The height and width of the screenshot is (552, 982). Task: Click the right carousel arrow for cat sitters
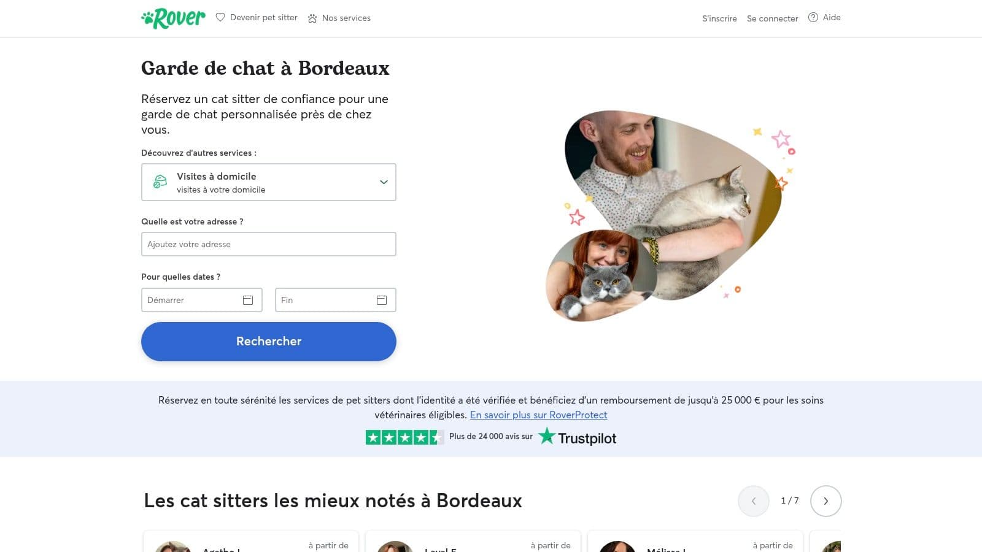(x=825, y=500)
